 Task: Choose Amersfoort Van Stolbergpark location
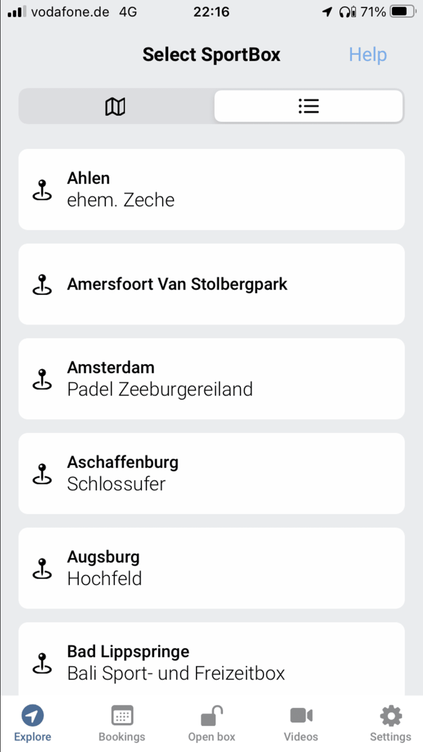click(x=211, y=284)
